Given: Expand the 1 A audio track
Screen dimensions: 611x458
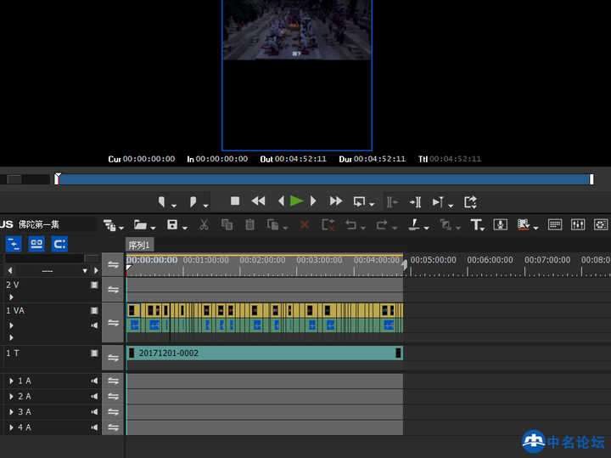Looking at the screenshot, I should pyautogui.click(x=11, y=382).
